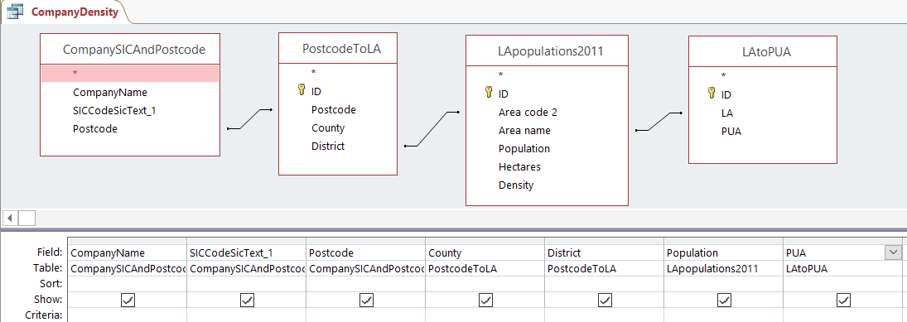This screenshot has height=322, width=907.
Task: Click the Postcode Field cell in grid
Action: tap(365, 252)
